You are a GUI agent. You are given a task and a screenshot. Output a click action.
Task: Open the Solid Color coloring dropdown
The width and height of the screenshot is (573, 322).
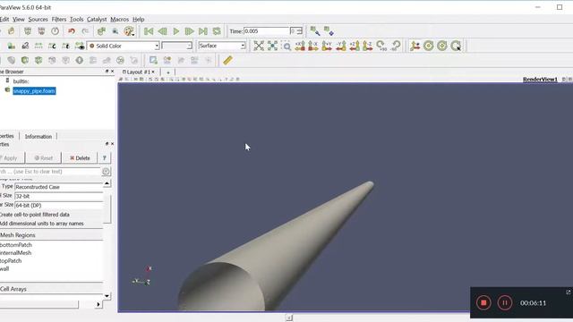click(x=124, y=46)
